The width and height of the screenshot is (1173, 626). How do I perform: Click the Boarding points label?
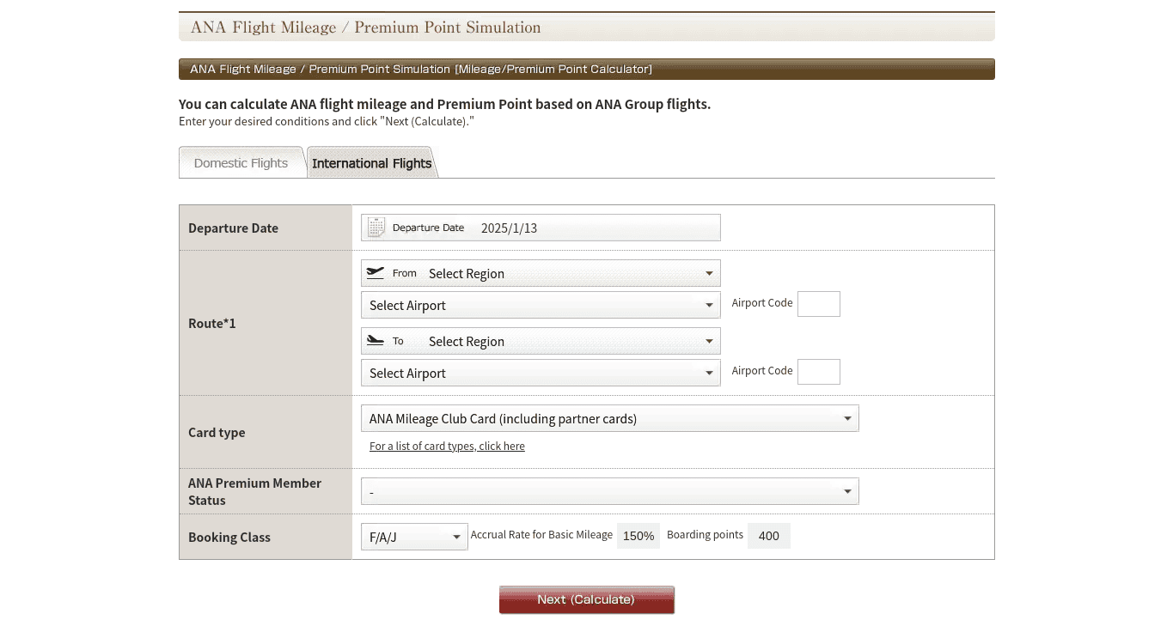point(705,534)
